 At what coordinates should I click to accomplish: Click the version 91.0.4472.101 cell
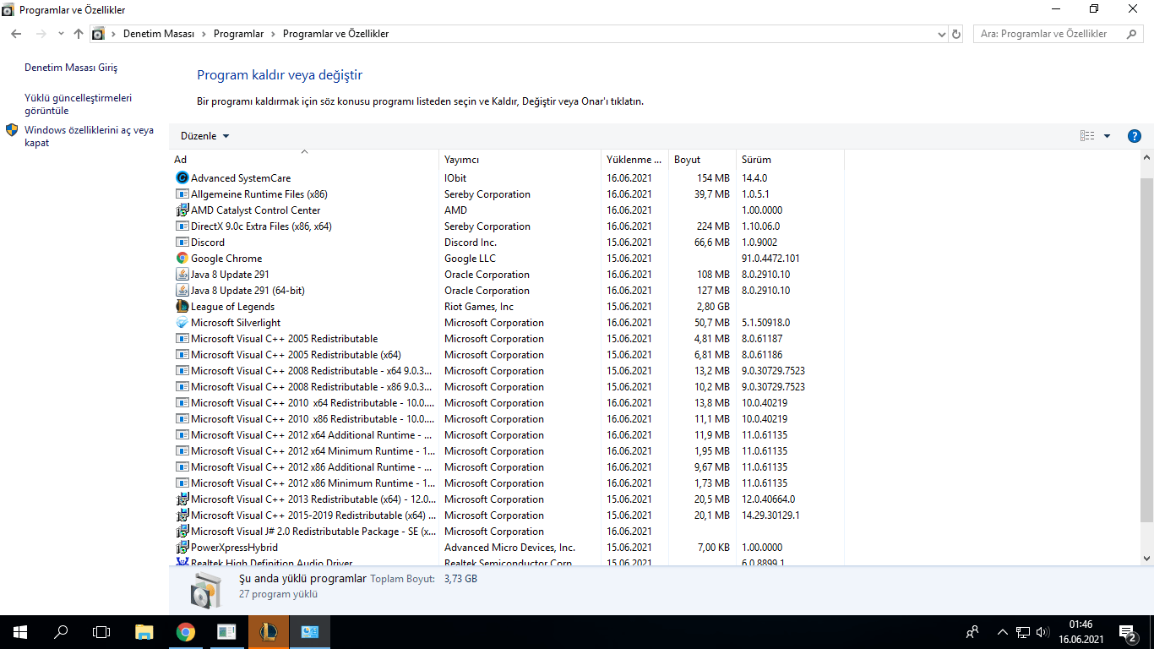(770, 259)
